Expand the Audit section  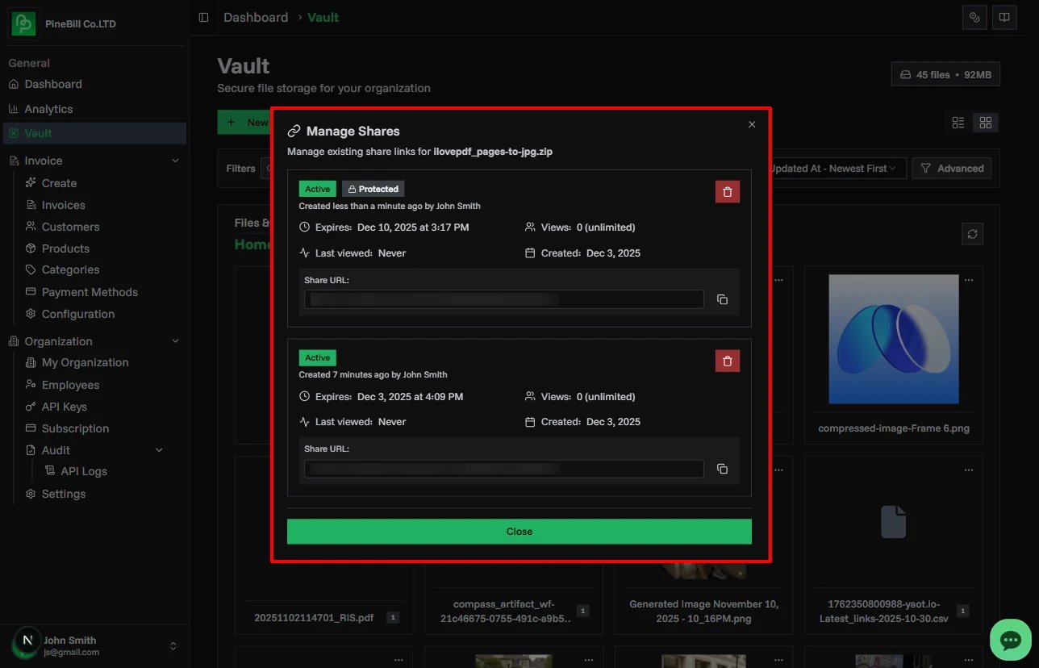(x=158, y=450)
